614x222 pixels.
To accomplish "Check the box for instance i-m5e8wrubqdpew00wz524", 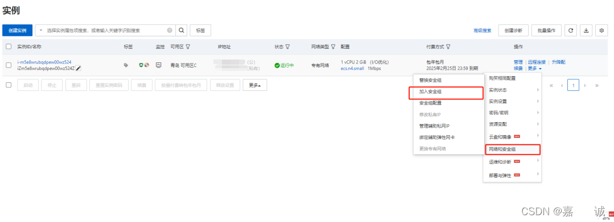I will click(x=9, y=65).
